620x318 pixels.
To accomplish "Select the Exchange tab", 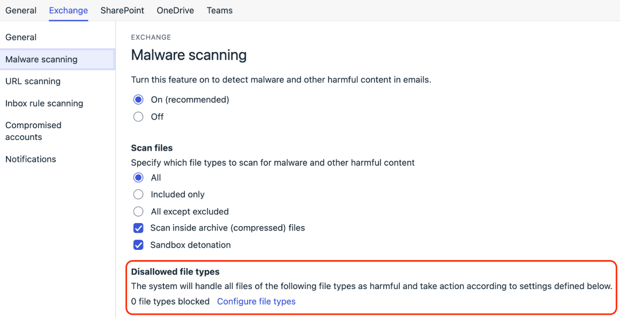I will [69, 11].
